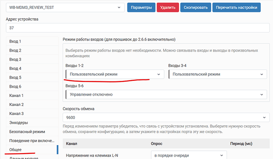Open the Вход 5 tab
Screen dimensions: 273x159
[x=32, y=78]
